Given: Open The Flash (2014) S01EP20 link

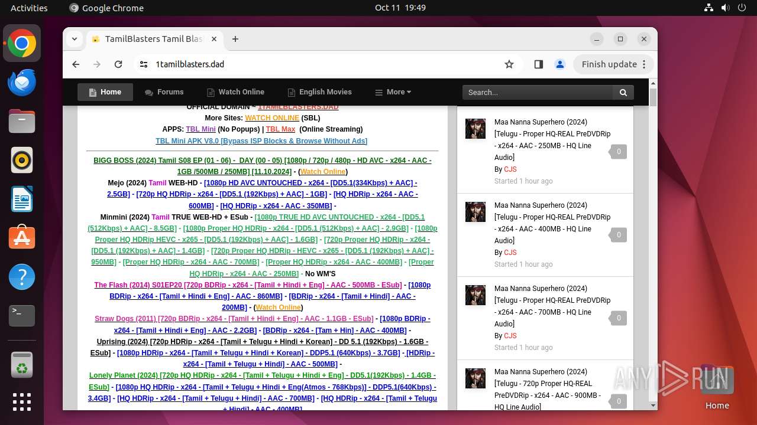Looking at the screenshot, I should [x=248, y=285].
